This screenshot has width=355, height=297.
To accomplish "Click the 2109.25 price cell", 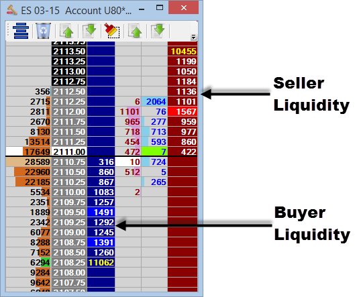I will pyautogui.click(x=69, y=222).
